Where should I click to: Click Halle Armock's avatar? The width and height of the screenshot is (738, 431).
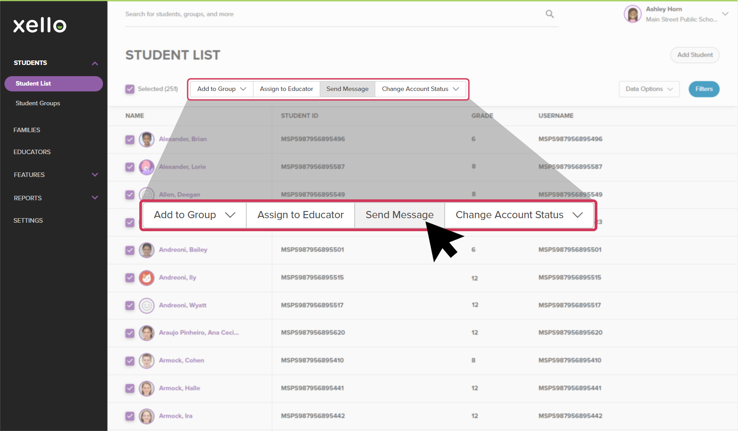click(146, 388)
